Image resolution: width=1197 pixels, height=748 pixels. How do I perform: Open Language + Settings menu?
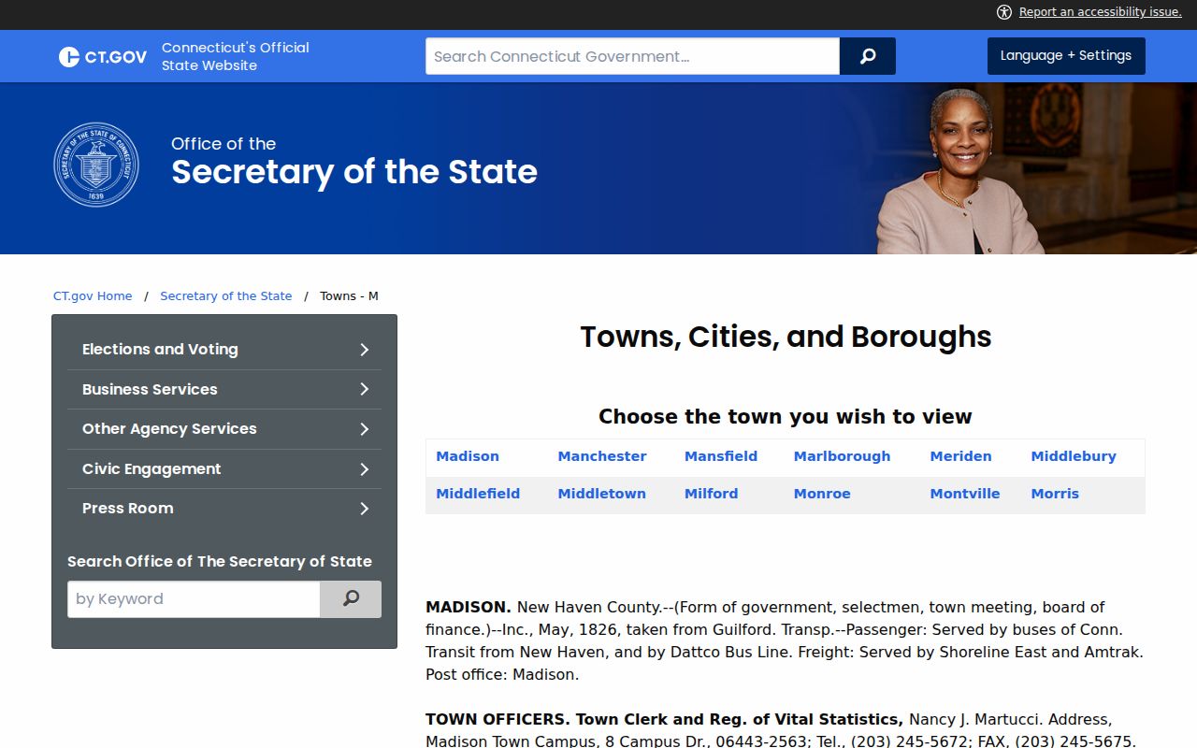pos(1066,56)
